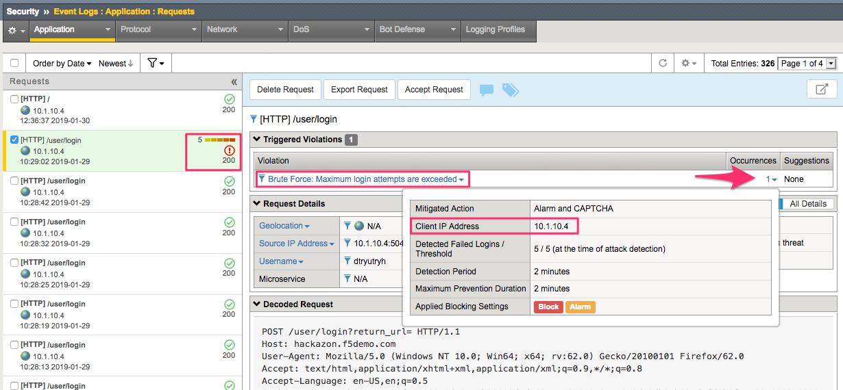This screenshot has width=843, height=390.
Task: Click the Delete Request button
Action: click(285, 90)
